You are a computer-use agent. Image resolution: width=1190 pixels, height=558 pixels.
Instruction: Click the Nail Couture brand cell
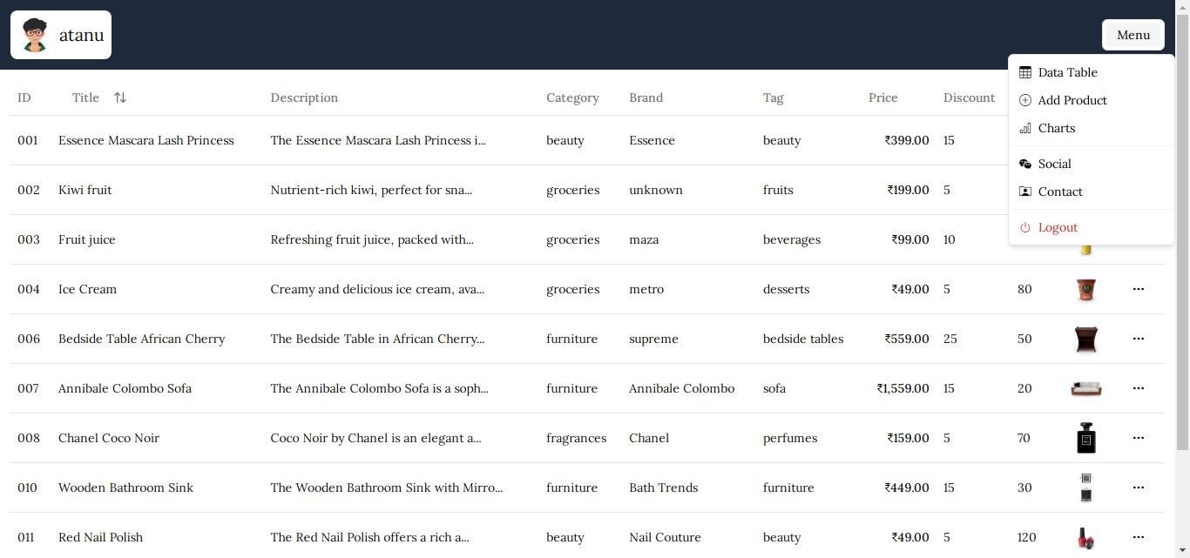pyautogui.click(x=665, y=537)
